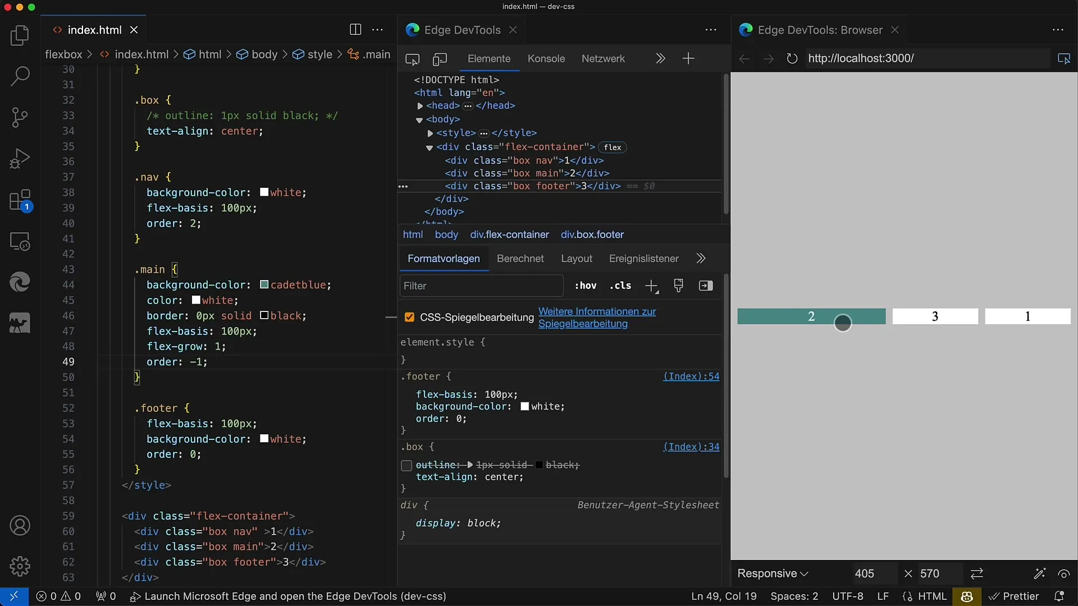Open the Extensions view with badge
This screenshot has height=606, width=1078.
coord(21,200)
